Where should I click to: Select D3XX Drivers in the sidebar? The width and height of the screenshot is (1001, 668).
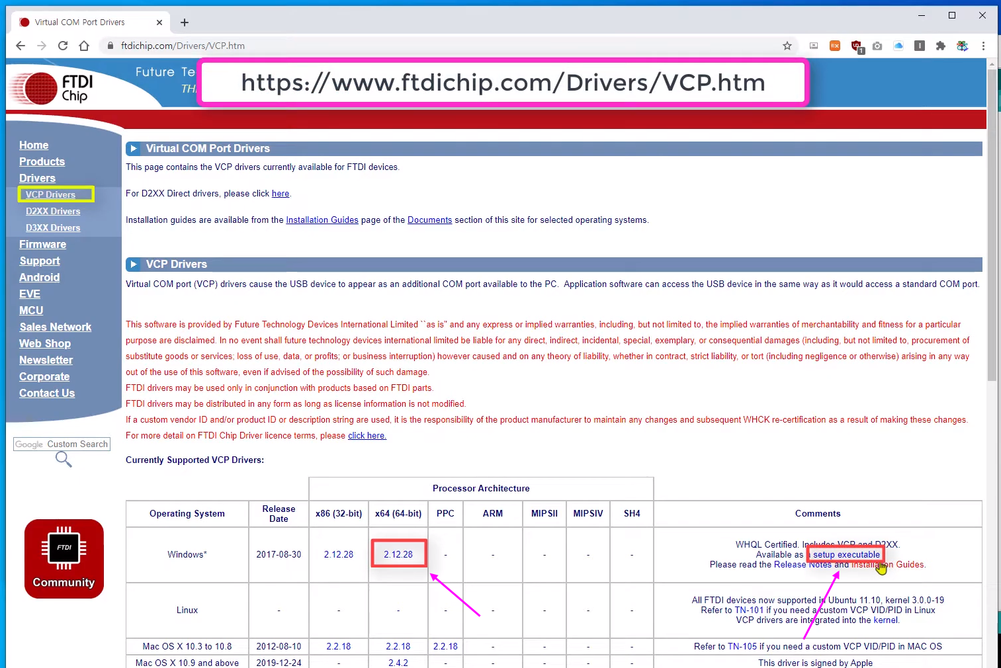(53, 228)
